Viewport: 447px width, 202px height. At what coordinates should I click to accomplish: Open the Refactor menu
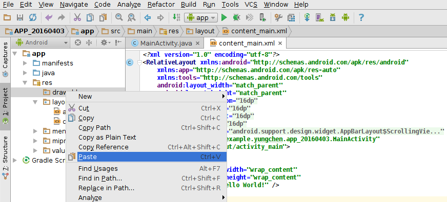161,5
